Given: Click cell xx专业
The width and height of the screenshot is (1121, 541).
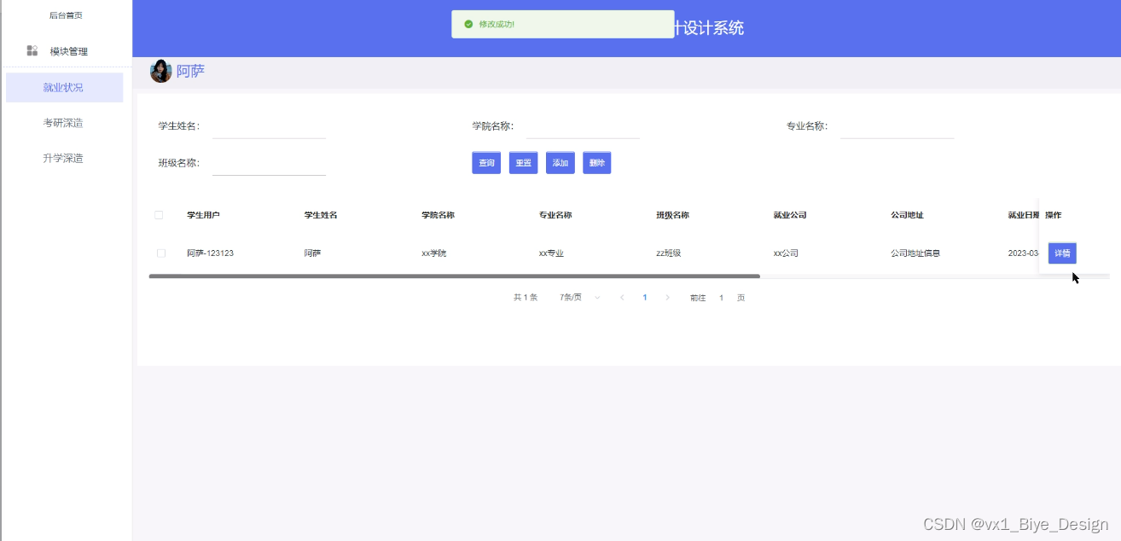Looking at the screenshot, I should 552,253.
